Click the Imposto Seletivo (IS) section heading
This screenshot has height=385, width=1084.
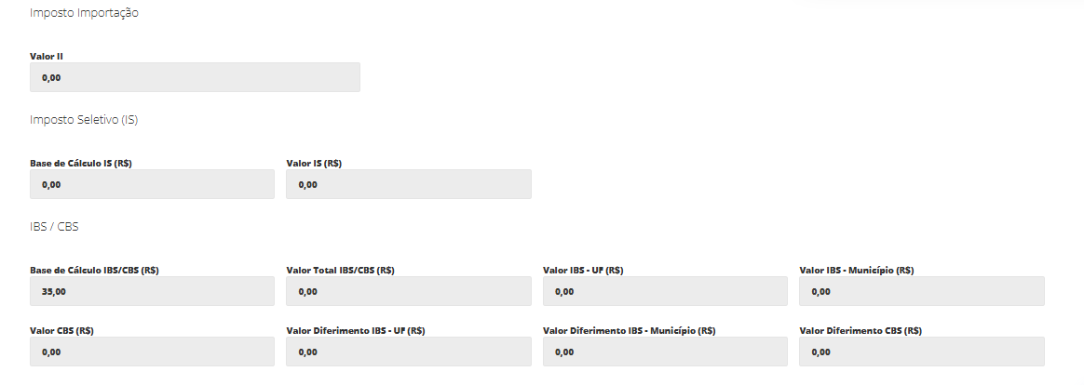[84, 119]
